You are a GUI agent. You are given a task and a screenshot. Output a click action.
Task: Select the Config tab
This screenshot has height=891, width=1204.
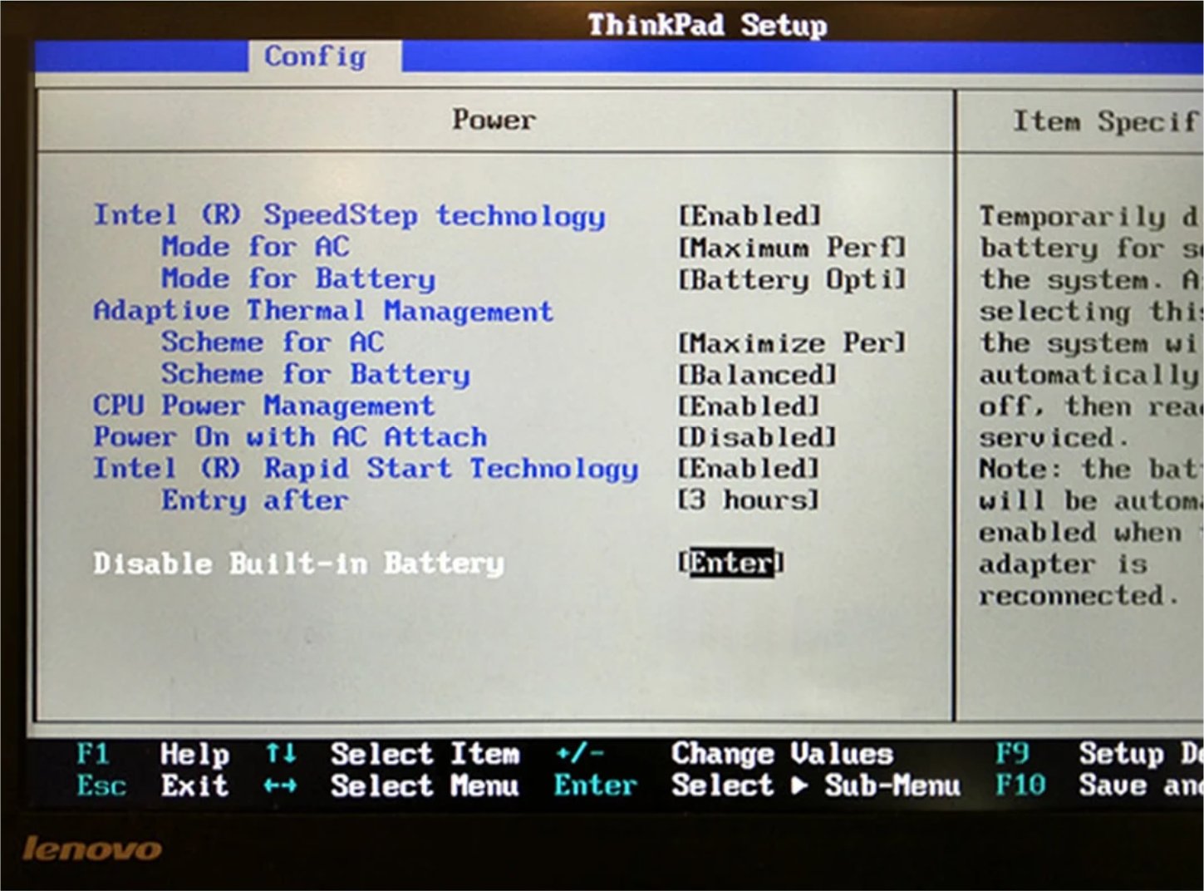[x=325, y=56]
